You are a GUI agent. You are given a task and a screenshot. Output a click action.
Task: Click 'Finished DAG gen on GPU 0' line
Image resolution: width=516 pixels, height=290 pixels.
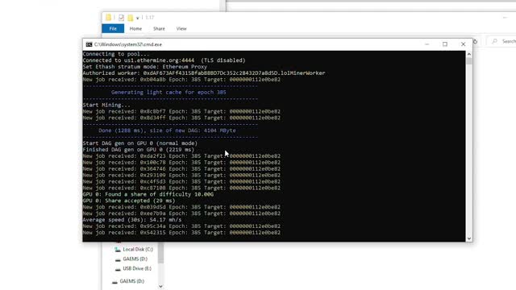click(138, 150)
